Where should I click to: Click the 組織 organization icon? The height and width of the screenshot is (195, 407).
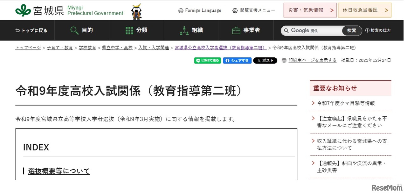point(184,30)
